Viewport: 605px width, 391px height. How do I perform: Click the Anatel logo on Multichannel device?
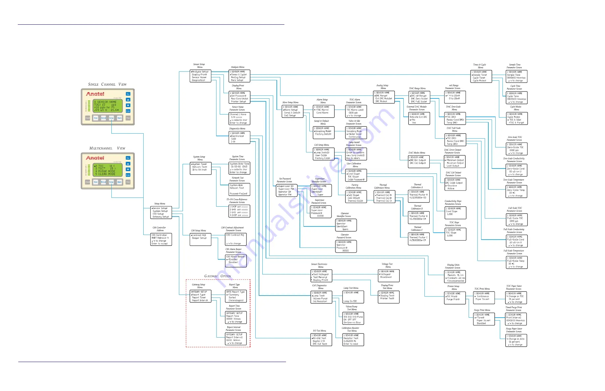pos(95,158)
